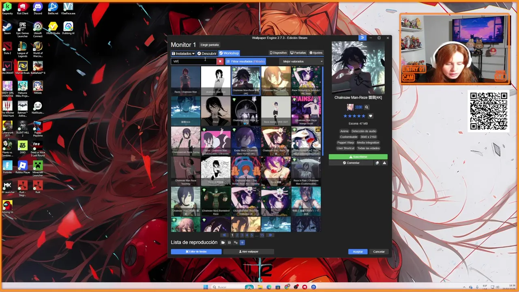
Task: Select the Among Us desktop icon
Action: pyautogui.click(x=7, y=207)
